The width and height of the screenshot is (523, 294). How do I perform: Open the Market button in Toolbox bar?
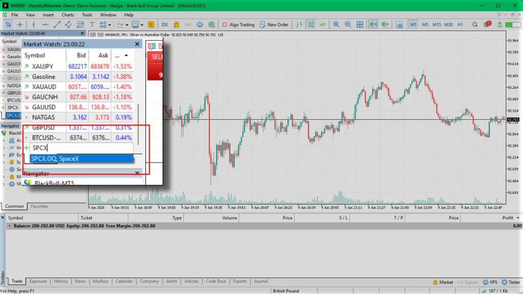443,282
